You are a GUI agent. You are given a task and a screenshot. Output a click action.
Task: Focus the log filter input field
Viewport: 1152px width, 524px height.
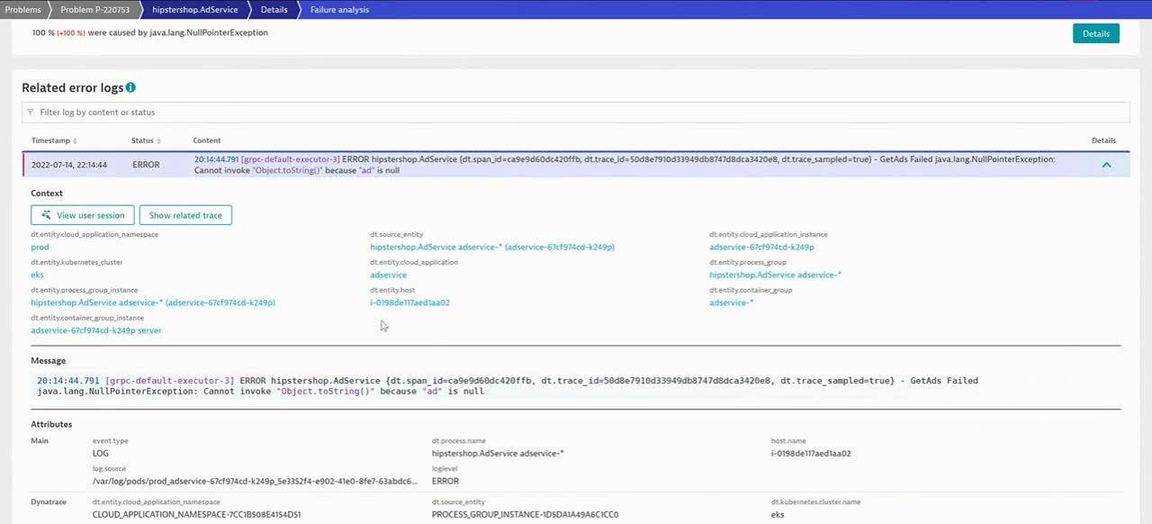click(576, 113)
